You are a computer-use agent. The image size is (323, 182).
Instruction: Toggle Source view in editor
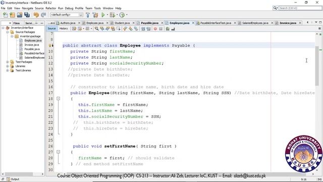51,28
